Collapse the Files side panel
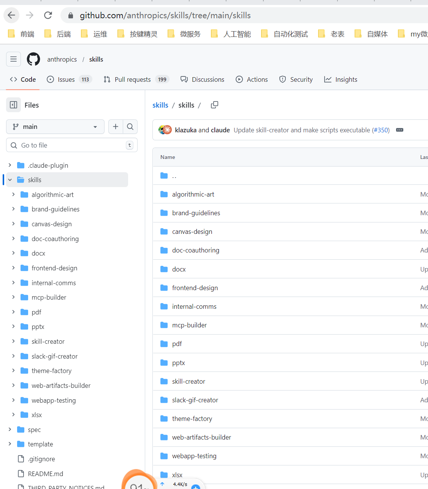Viewport: 428px width, 489px height. point(14,105)
